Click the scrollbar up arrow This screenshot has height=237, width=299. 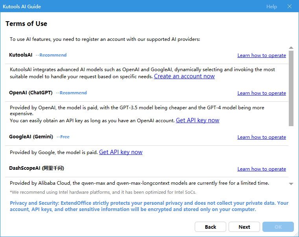point(291,48)
